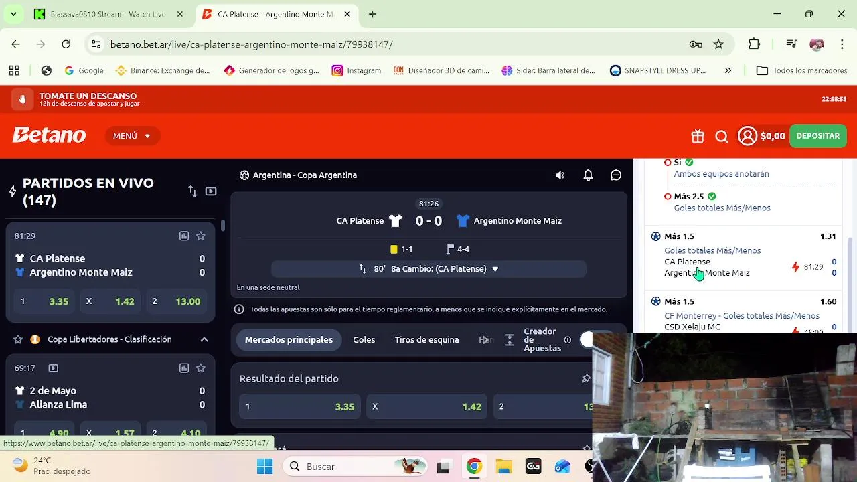Viewport: 857px width, 482px height.
Task: Open the live chat bubble icon
Action: click(616, 175)
